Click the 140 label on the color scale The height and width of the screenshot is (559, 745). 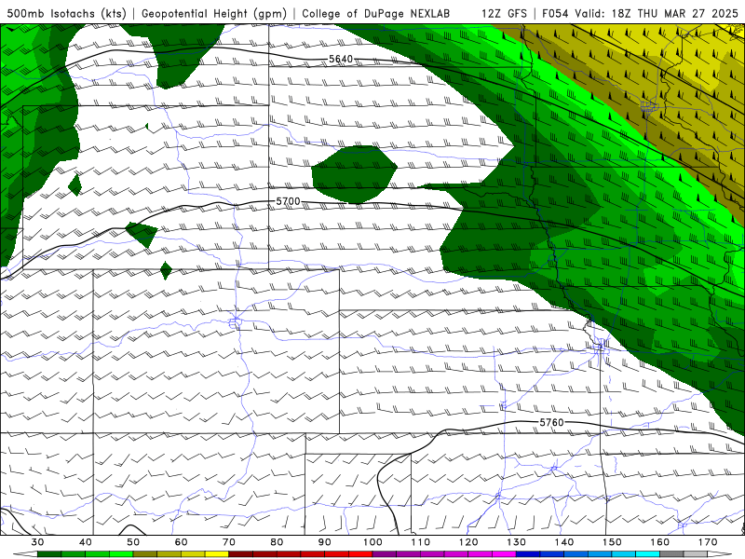[x=564, y=542]
